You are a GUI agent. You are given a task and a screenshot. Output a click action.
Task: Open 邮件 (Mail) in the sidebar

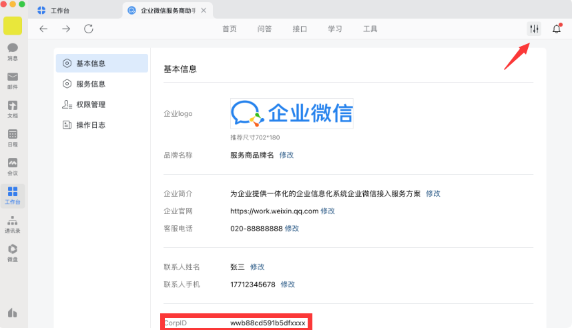13,80
